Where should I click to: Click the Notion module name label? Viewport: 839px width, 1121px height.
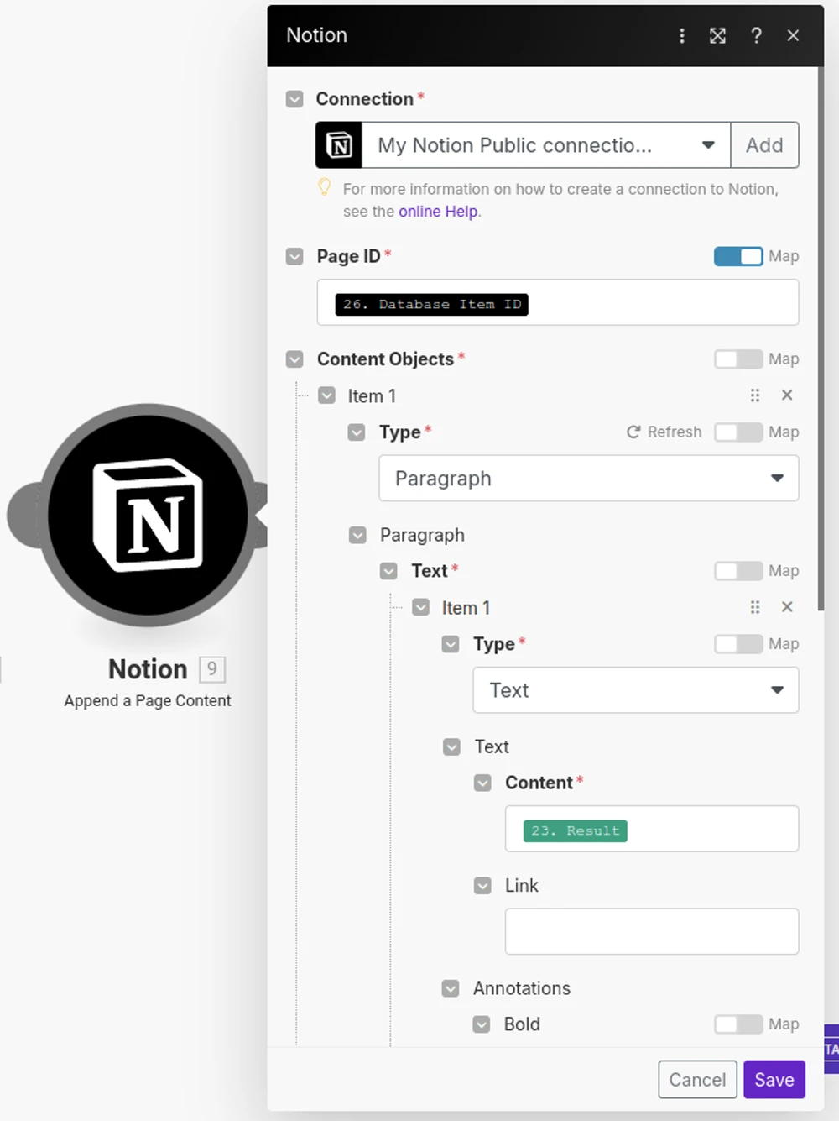148,669
